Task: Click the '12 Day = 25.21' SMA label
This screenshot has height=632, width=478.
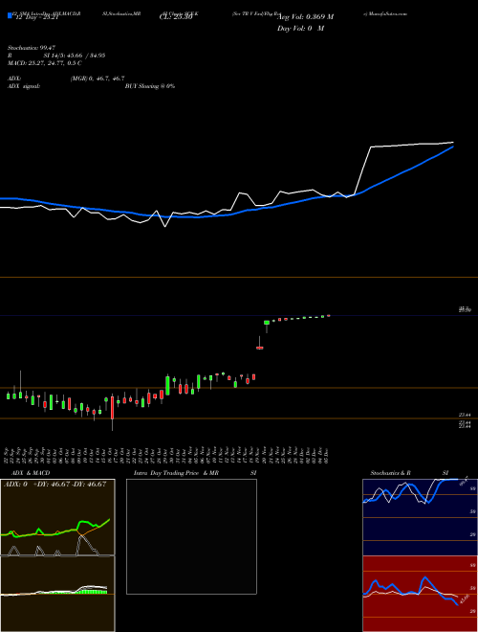Action: tap(35, 17)
